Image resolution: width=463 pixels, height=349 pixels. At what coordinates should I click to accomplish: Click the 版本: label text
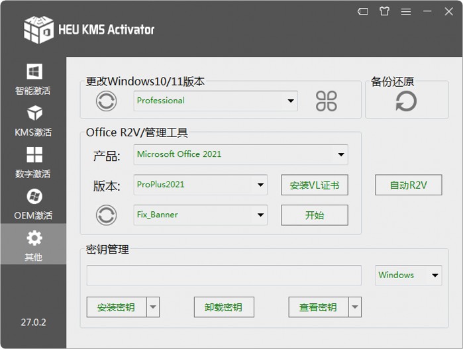pos(107,186)
